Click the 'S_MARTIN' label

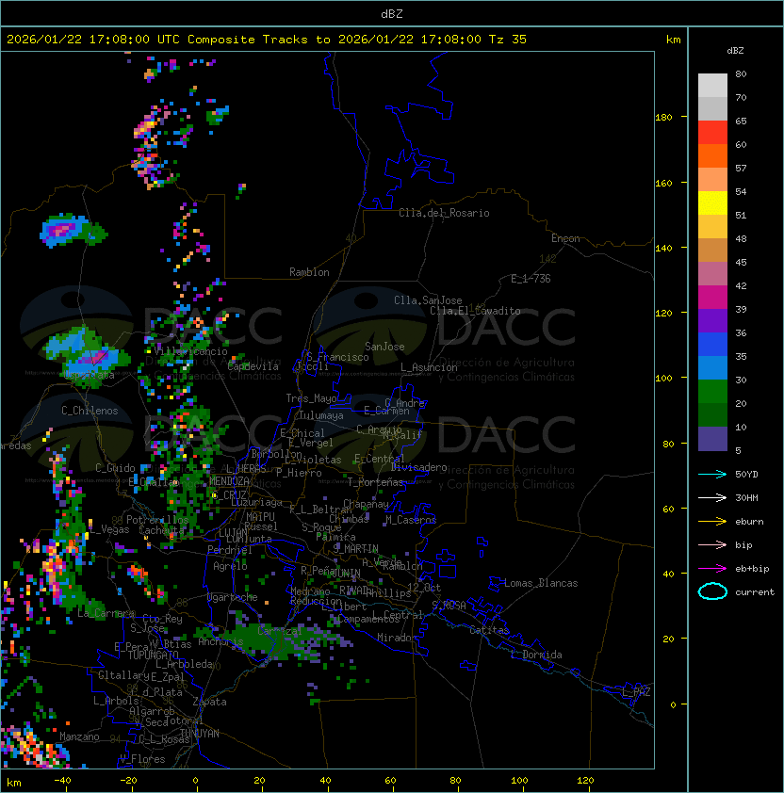[x=356, y=549]
